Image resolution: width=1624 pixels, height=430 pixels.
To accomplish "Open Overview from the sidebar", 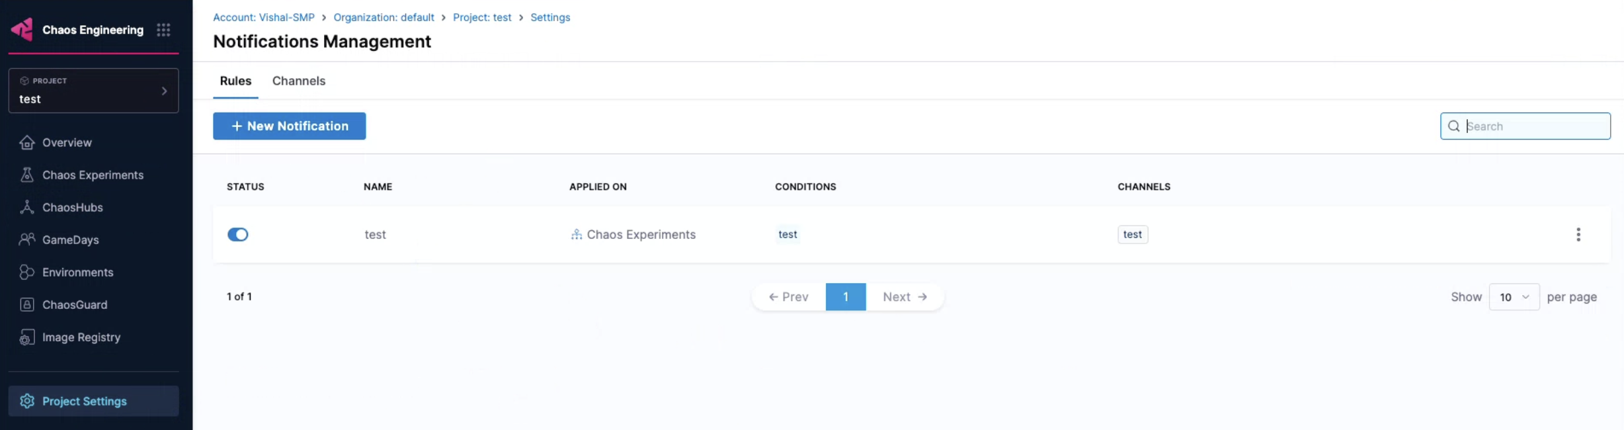I will (67, 143).
